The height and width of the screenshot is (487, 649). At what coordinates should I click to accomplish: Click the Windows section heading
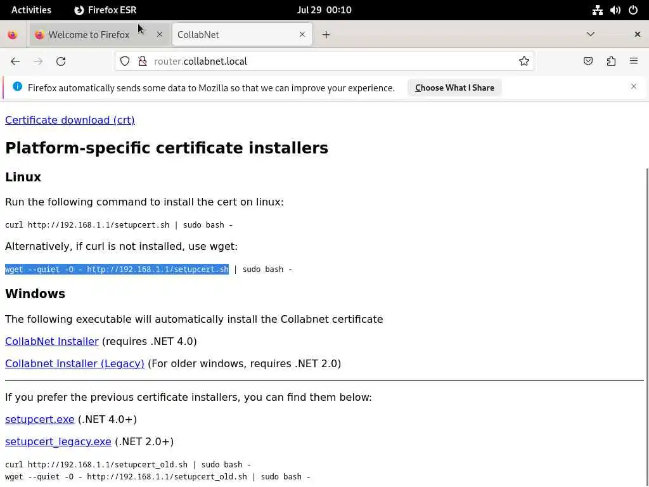[35, 294]
